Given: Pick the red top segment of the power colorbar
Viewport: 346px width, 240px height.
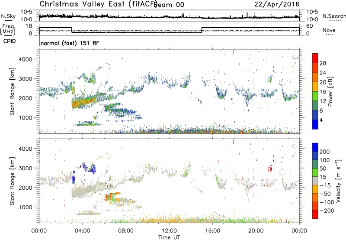Looking at the screenshot, I should click(x=315, y=58).
